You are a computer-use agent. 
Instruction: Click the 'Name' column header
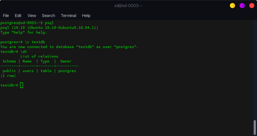click(x=27, y=61)
